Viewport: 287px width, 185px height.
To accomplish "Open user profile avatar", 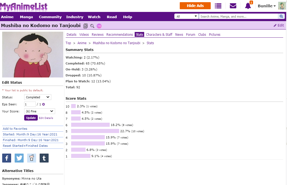I will tap(282, 6).
